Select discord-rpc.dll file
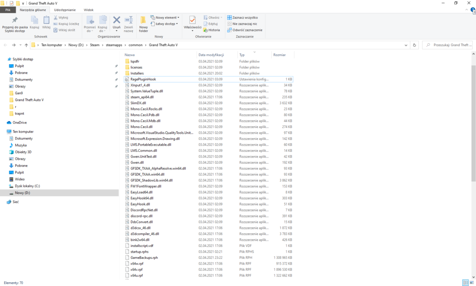This screenshot has width=476, height=286. click(x=208, y=216)
